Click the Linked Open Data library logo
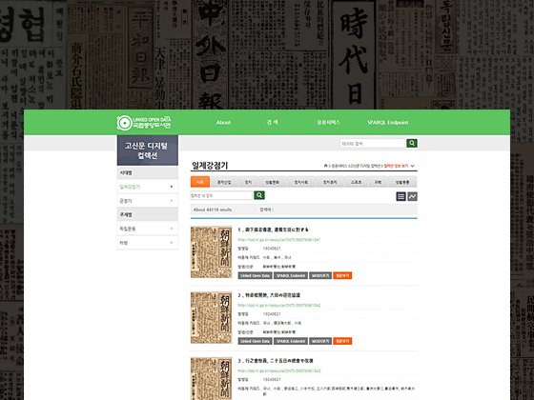This screenshot has height=400, width=534. [144, 123]
